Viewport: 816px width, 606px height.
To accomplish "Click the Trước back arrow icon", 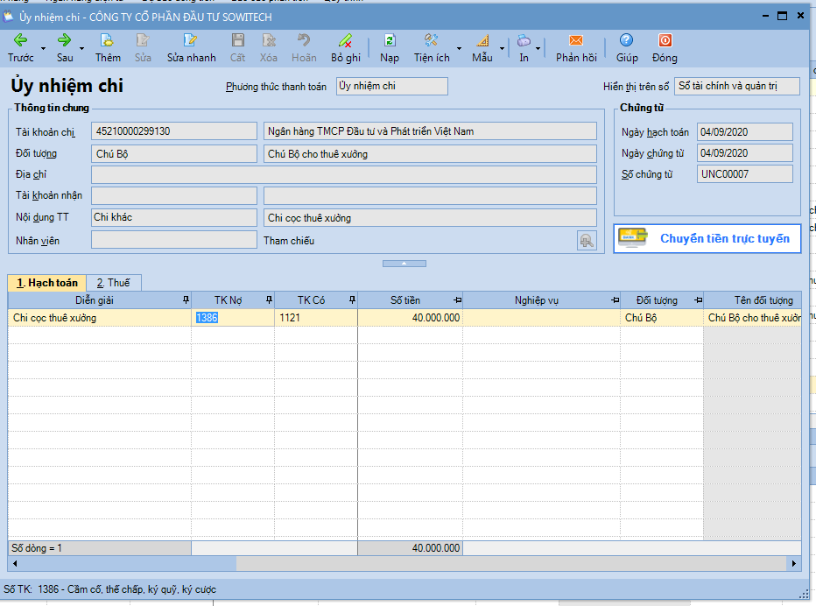I will 20,40.
